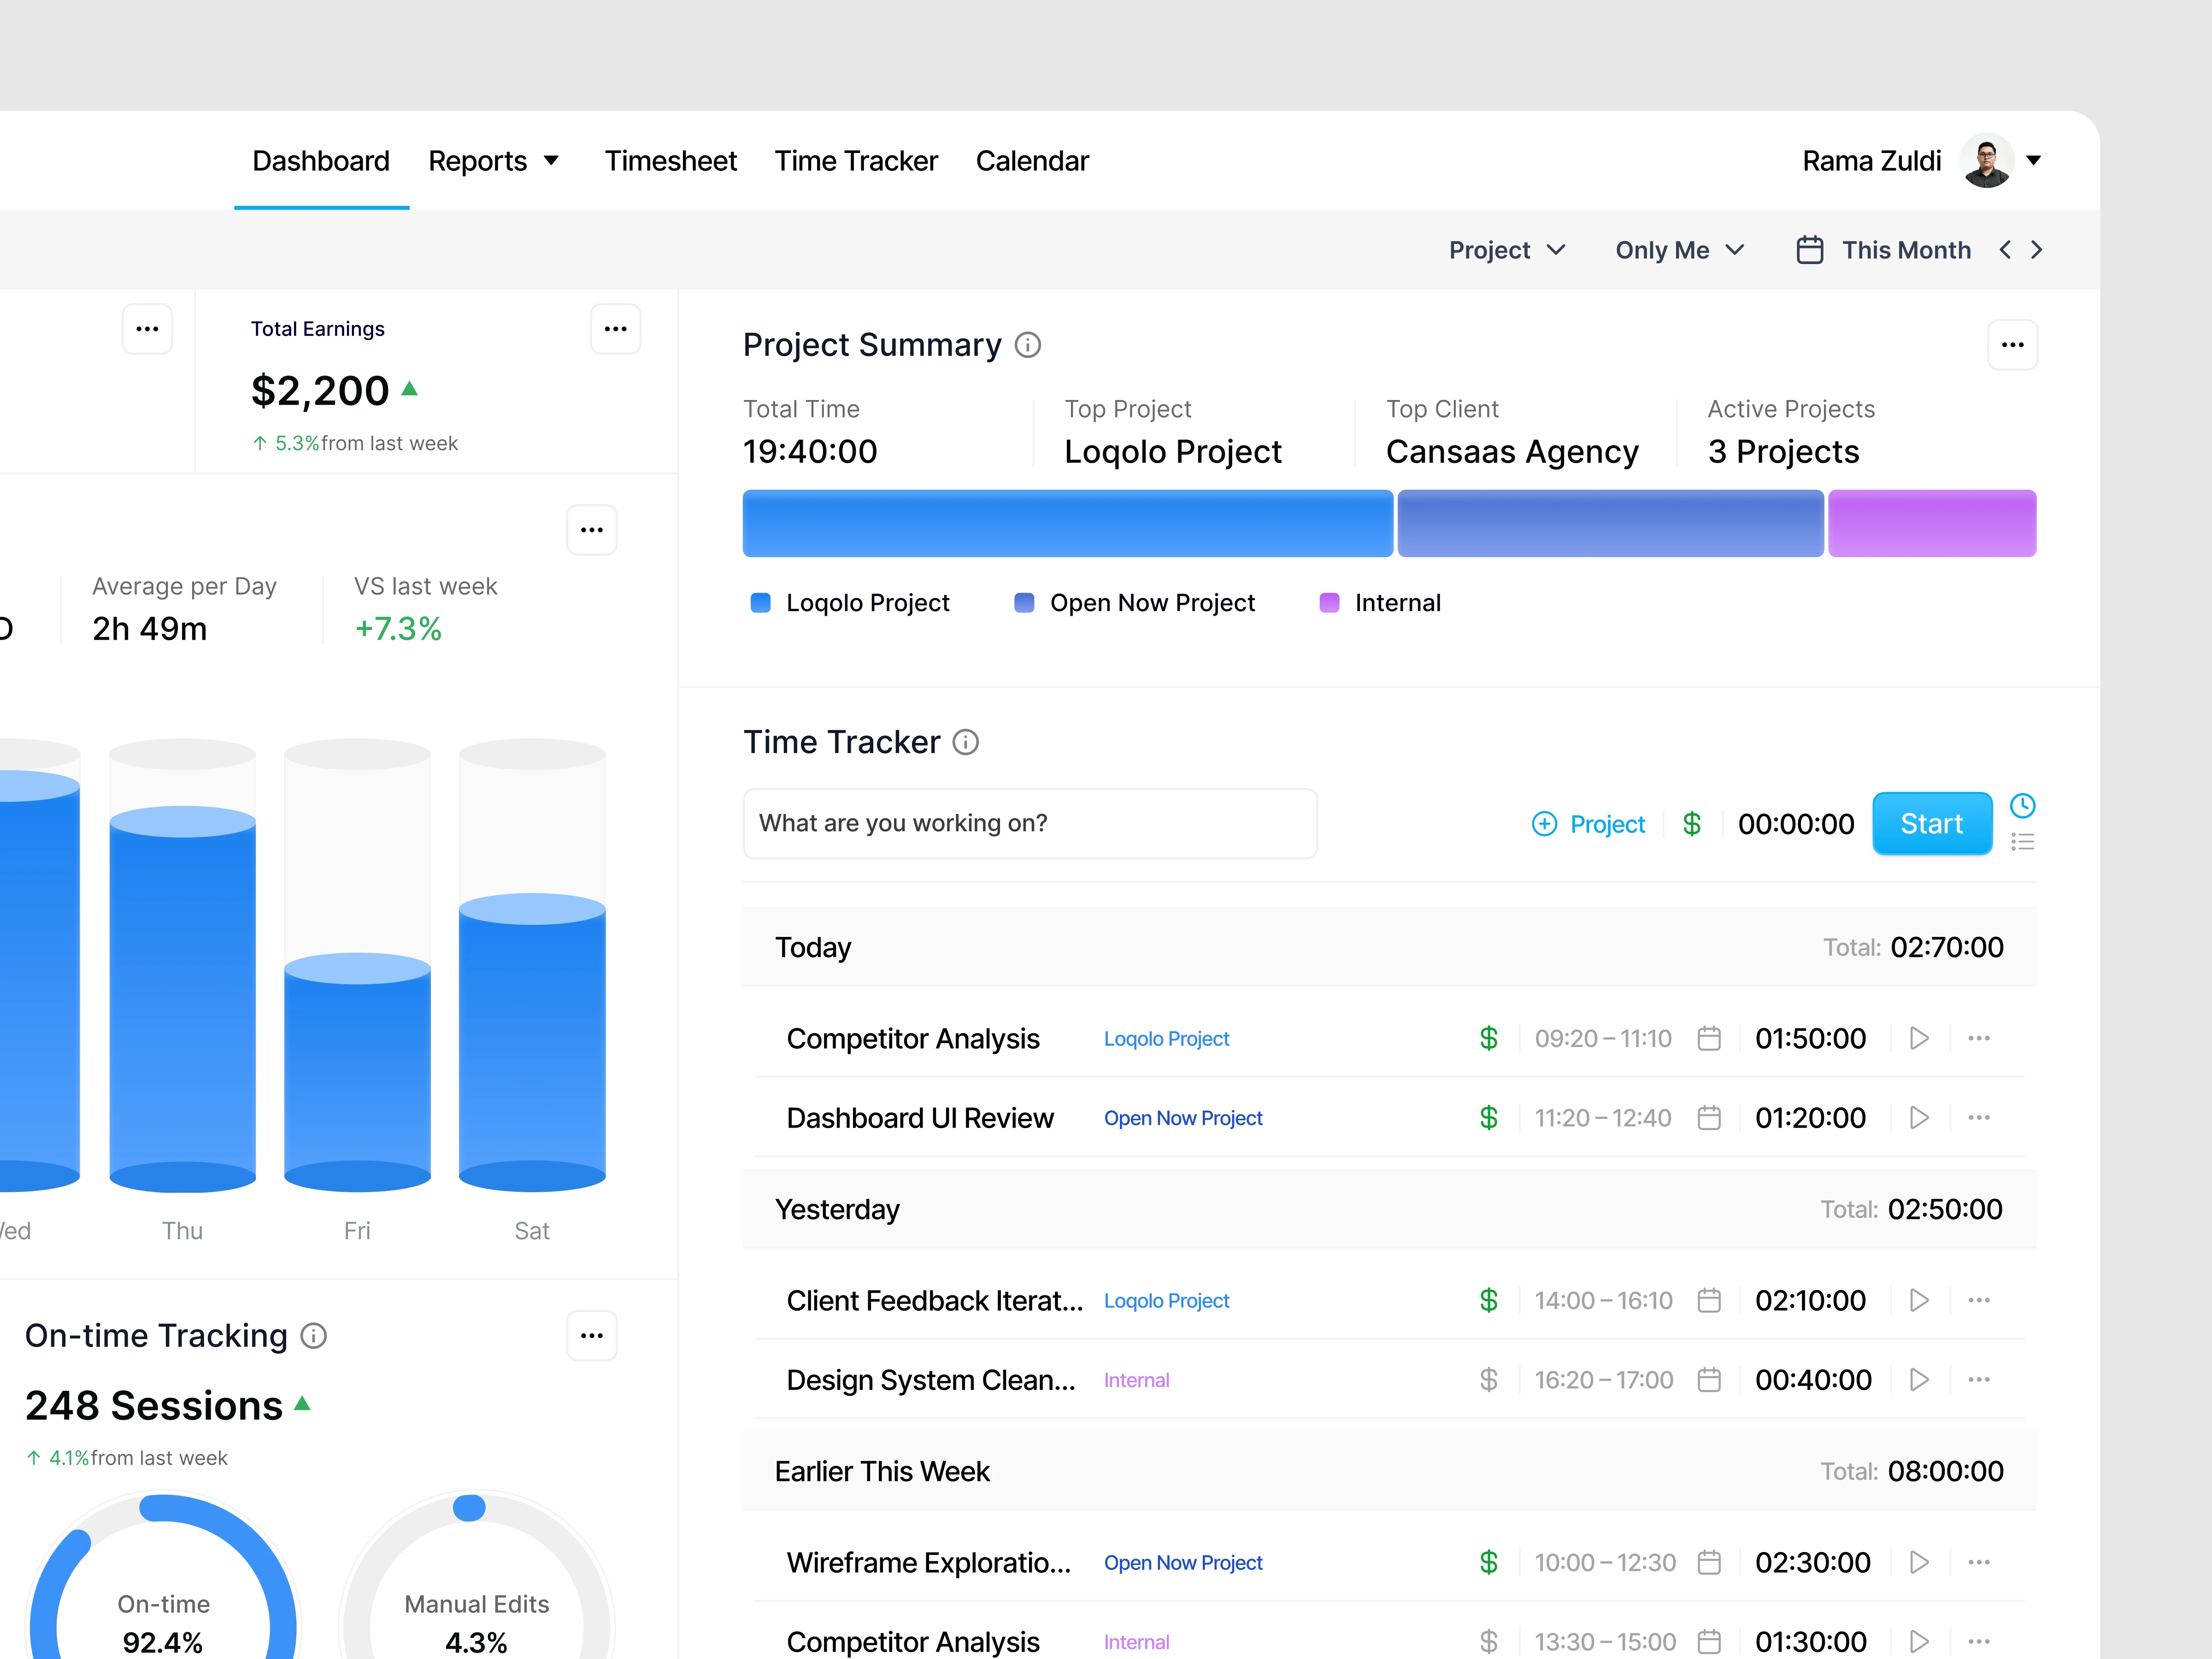Click the Time Tracker info icon
The image size is (2212, 1659).
[965, 742]
